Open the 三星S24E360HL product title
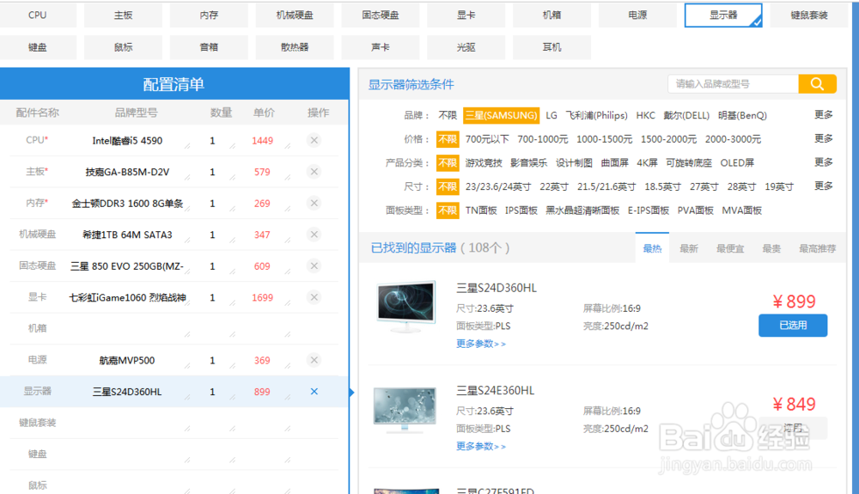The image size is (859, 494). coord(496,391)
